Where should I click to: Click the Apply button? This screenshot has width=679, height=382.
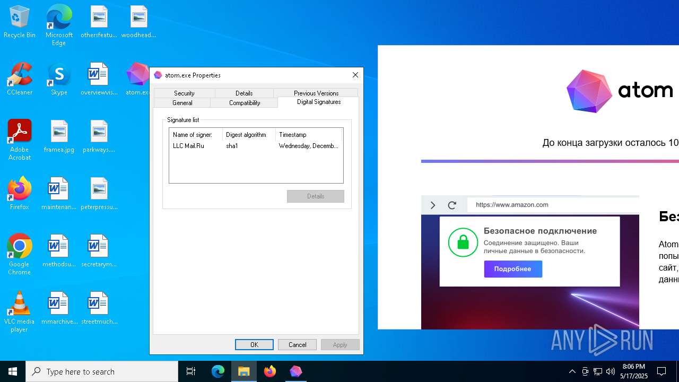340,345
